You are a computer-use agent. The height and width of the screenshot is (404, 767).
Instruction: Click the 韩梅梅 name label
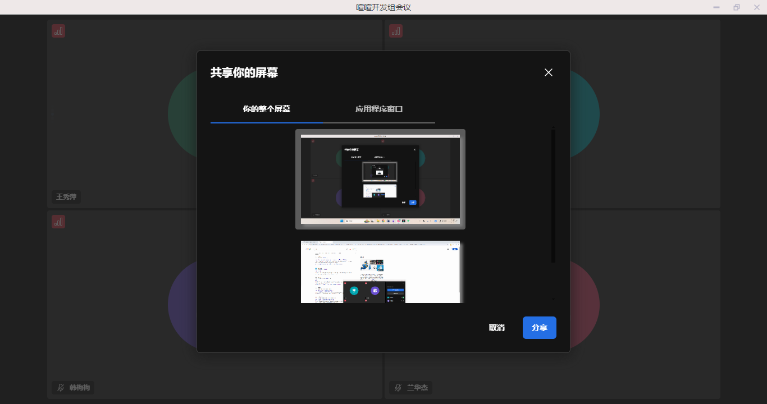pyautogui.click(x=79, y=388)
